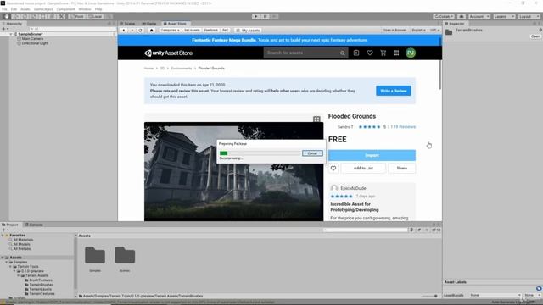543x305 pixels.
Task: Select the combined Transform tool
Action: (x=52, y=16)
